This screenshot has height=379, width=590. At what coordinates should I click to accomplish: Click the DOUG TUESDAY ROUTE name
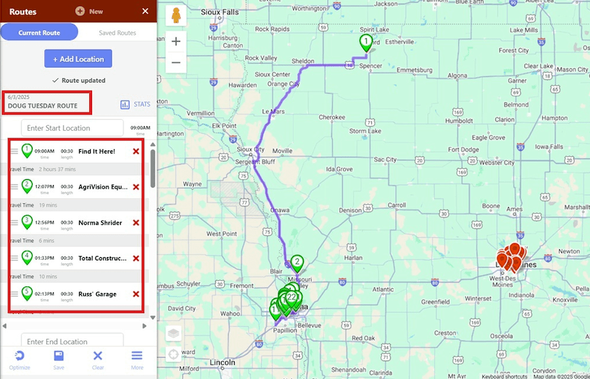(42, 106)
